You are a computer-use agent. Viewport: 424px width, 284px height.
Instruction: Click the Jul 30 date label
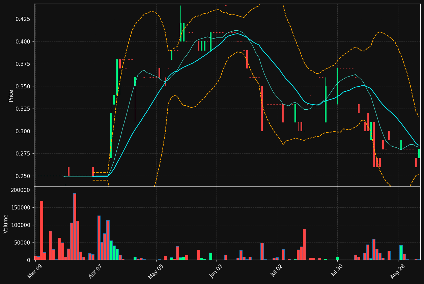pos(337,271)
